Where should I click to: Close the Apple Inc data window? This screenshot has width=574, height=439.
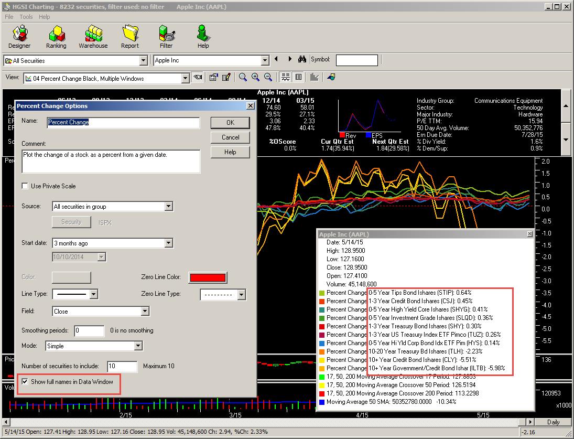pyautogui.click(x=530, y=234)
